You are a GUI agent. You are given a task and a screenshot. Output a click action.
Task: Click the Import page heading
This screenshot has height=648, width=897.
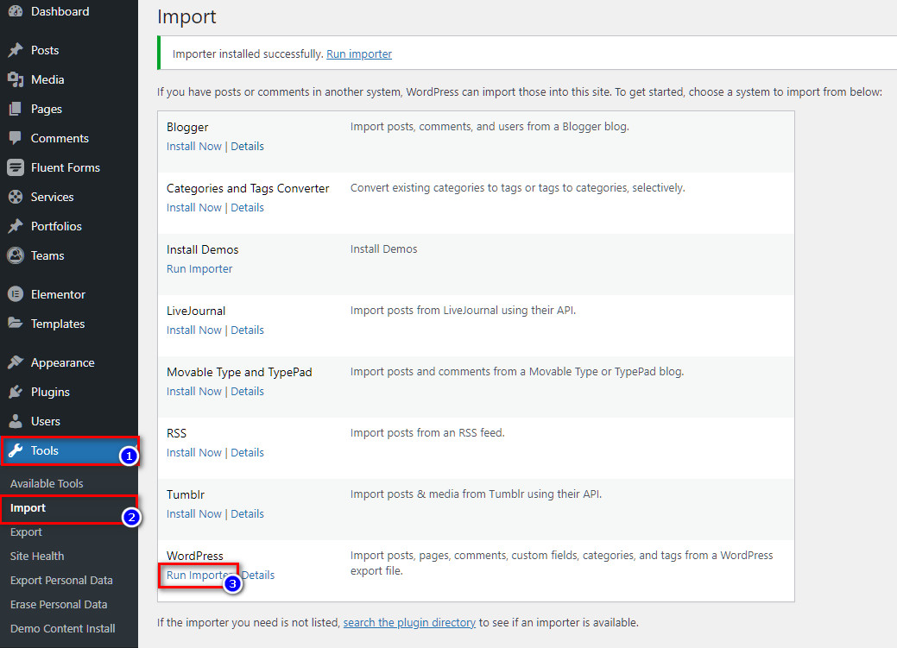[x=186, y=17]
